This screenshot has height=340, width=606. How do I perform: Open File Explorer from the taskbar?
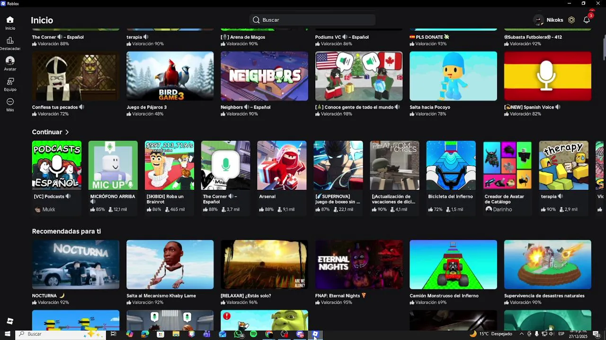176,334
